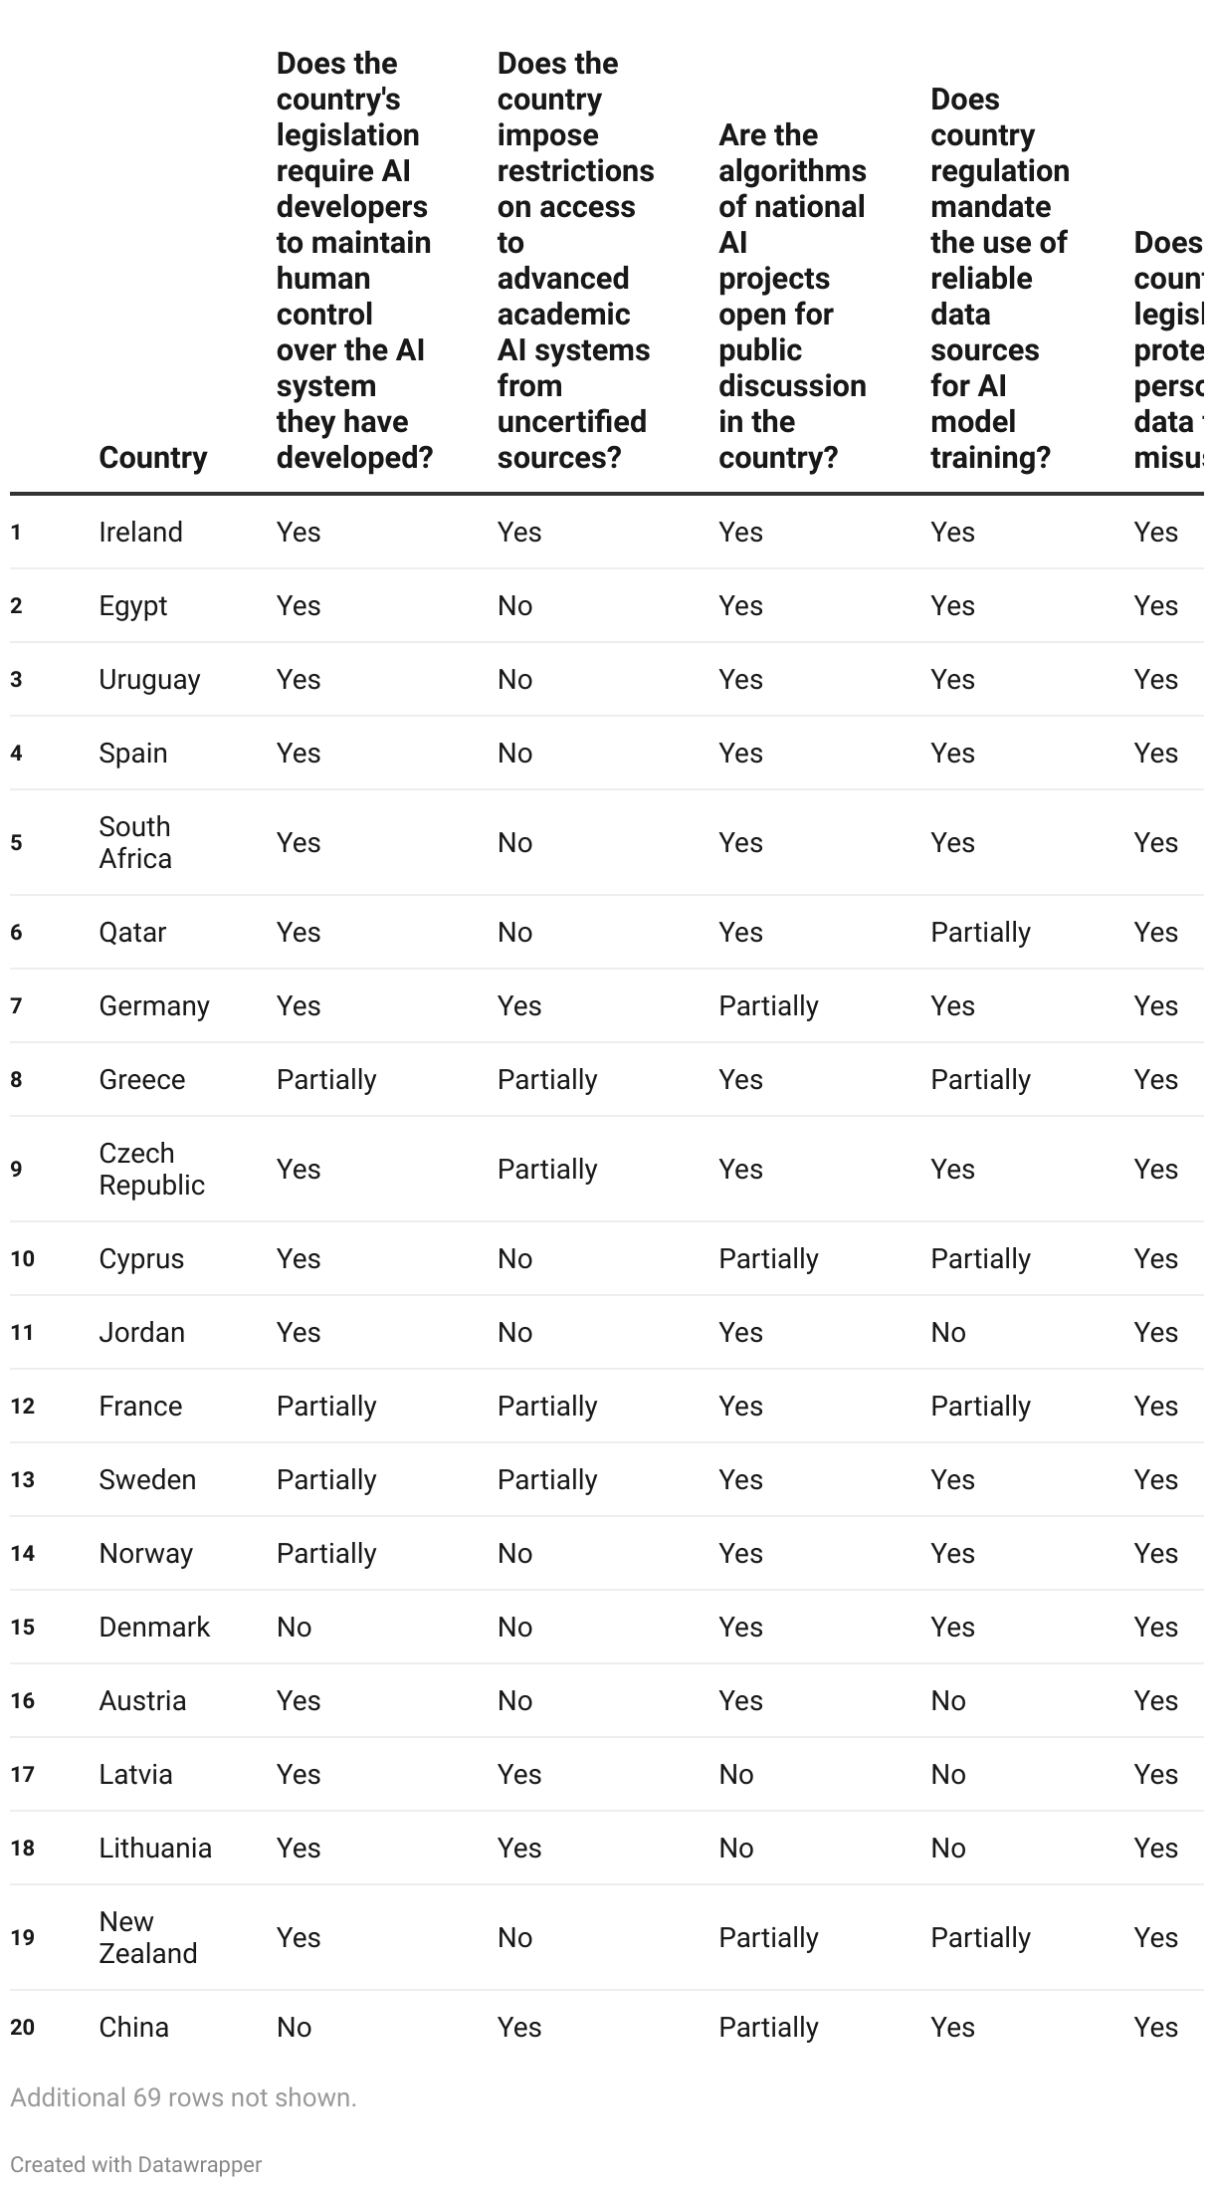Screen dimensions: 1214x2188
Task: Click the reliable data sources column header
Action: pos(999,279)
